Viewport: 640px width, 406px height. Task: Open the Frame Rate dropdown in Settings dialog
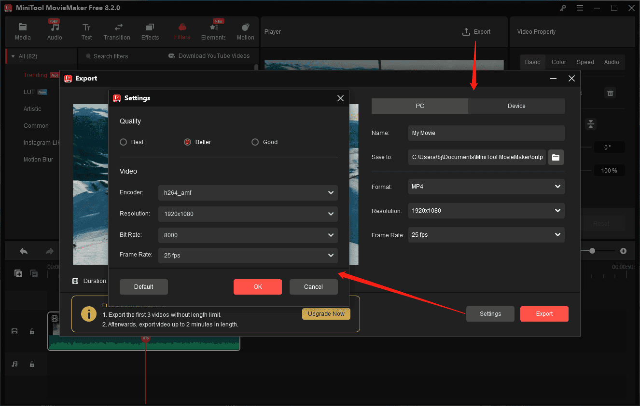[x=248, y=255]
